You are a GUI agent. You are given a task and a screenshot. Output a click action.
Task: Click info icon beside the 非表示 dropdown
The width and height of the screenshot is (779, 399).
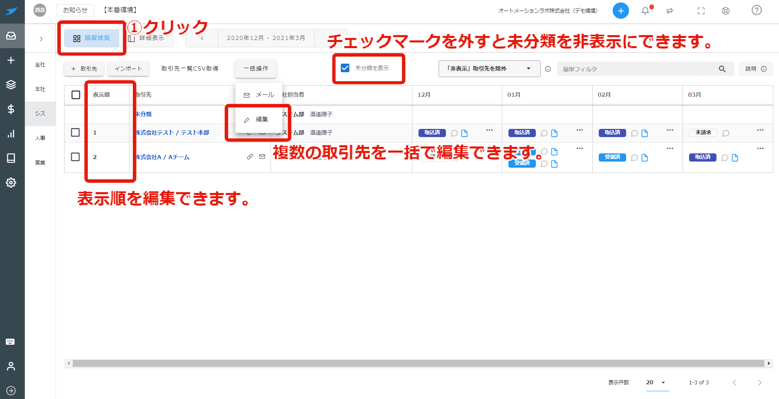pos(548,69)
